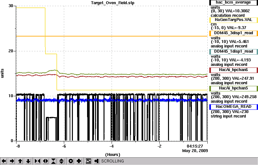Click the 30 y-axis tick label

(11, 6)
